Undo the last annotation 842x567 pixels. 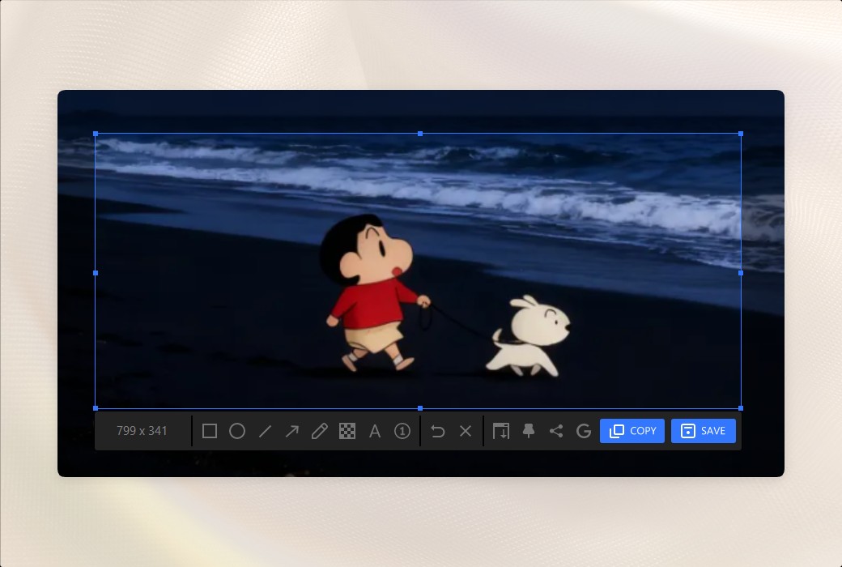coord(438,431)
